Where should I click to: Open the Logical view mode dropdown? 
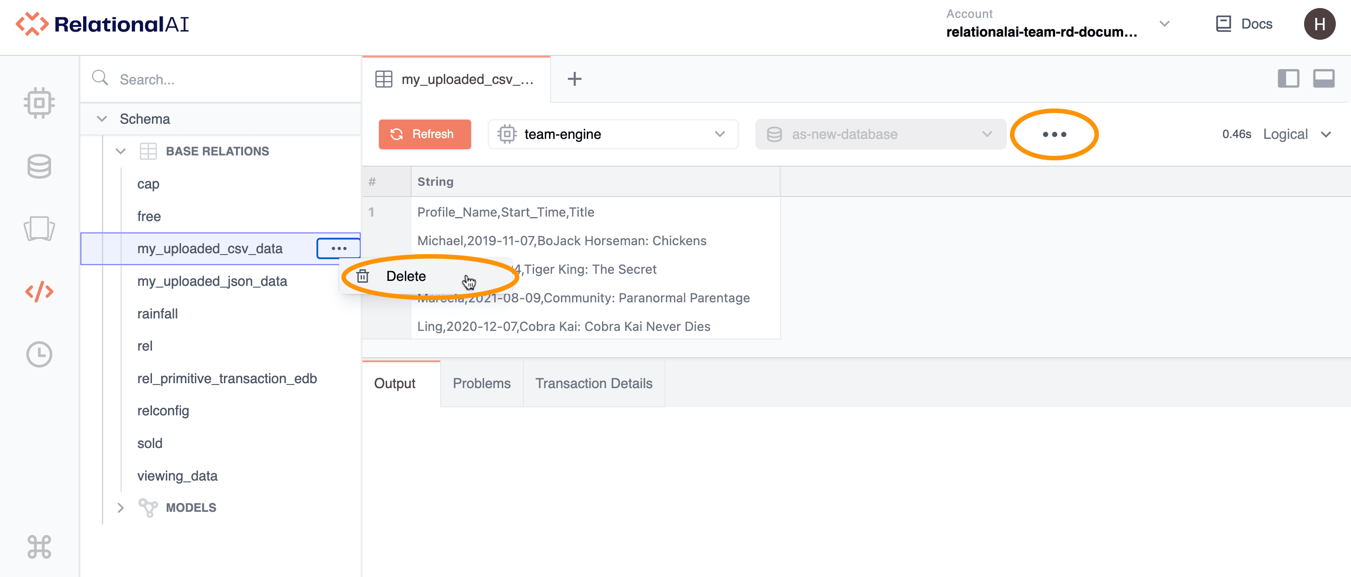tap(1296, 134)
